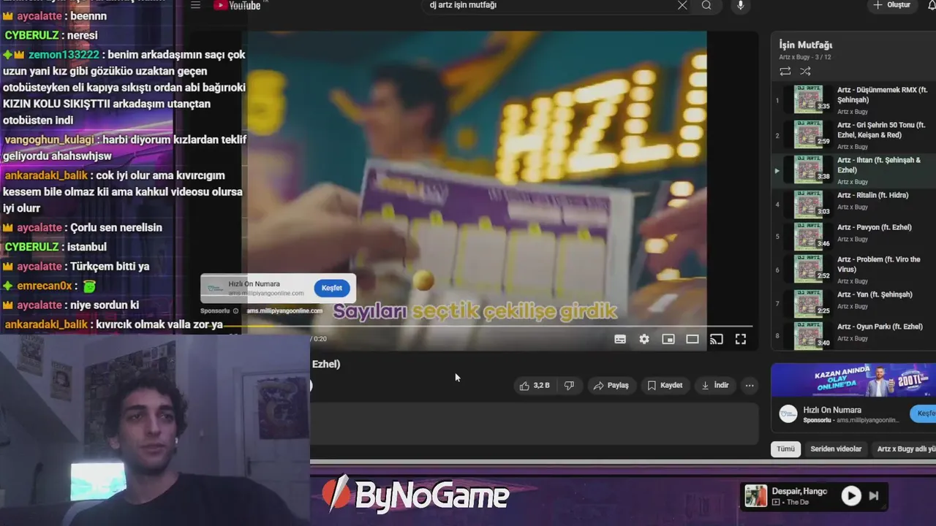The image size is (936, 526).
Task: Clear the search box text
Action: 682,5
